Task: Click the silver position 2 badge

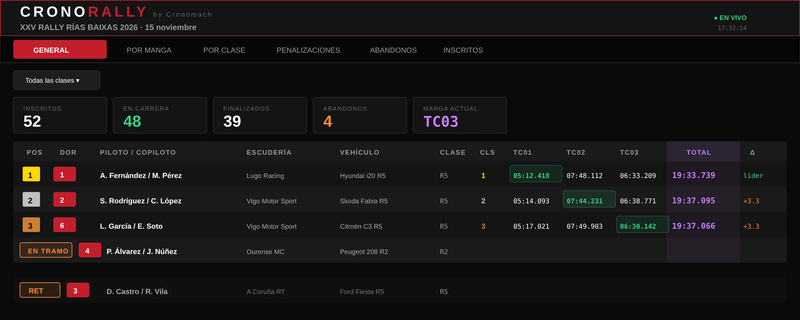Action: 31,199
